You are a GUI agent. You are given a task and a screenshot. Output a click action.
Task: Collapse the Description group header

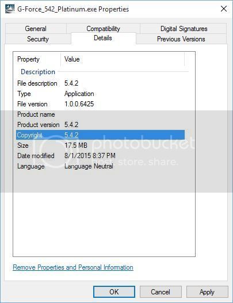[x=38, y=72]
